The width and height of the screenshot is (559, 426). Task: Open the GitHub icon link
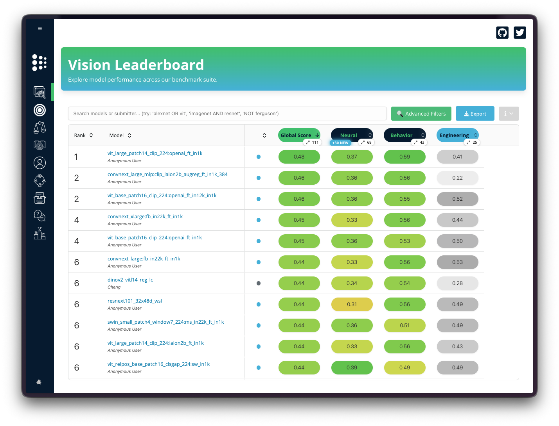[x=502, y=32]
